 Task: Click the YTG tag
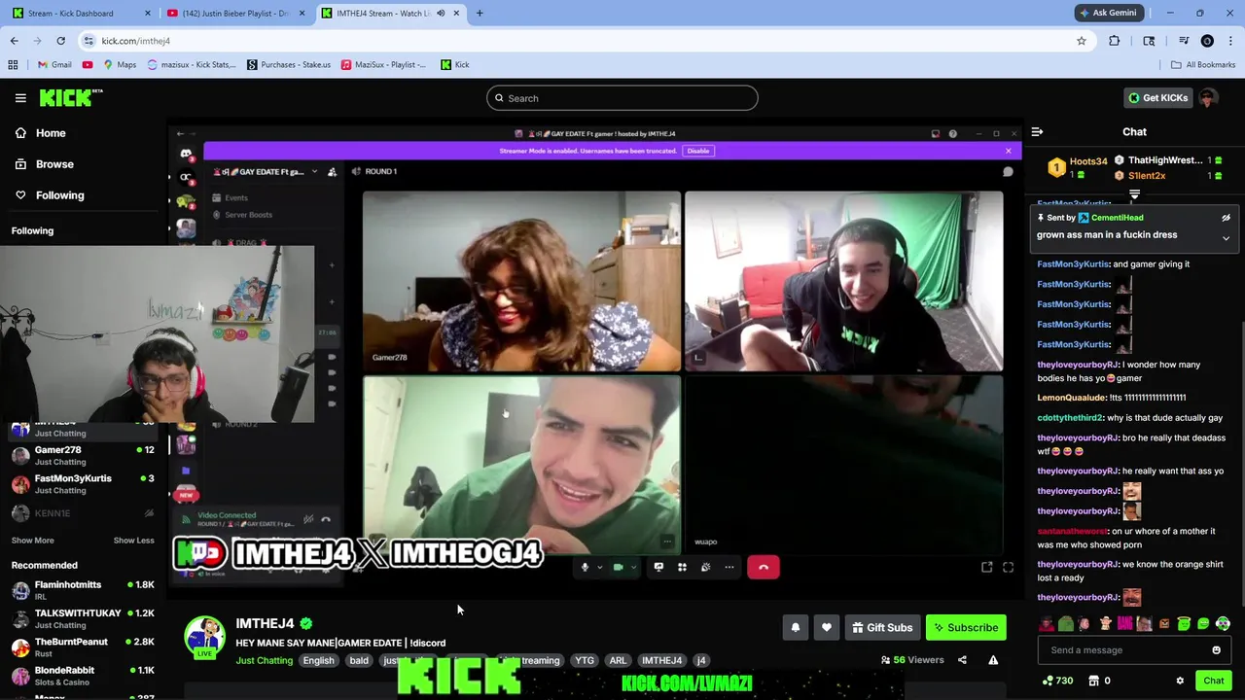(584, 661)
